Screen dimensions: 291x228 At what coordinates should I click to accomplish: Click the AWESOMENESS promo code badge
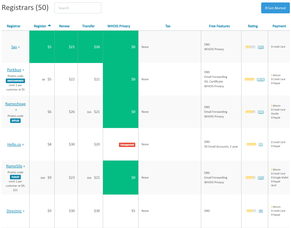click(15, 81)
